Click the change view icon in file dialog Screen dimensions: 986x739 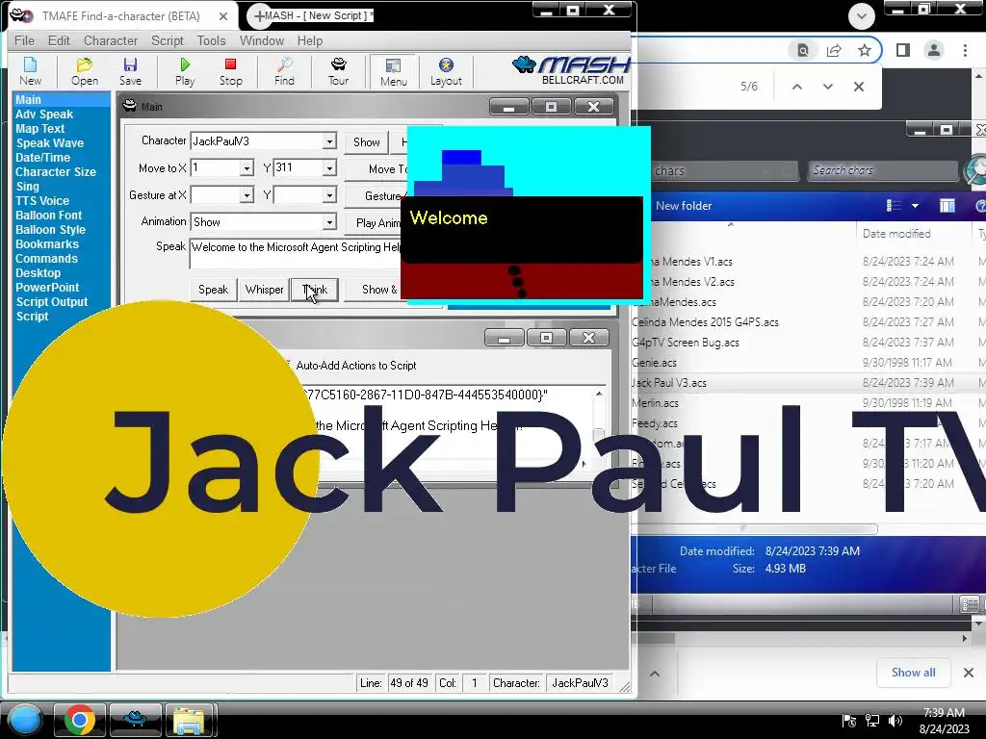pos(894,206)
